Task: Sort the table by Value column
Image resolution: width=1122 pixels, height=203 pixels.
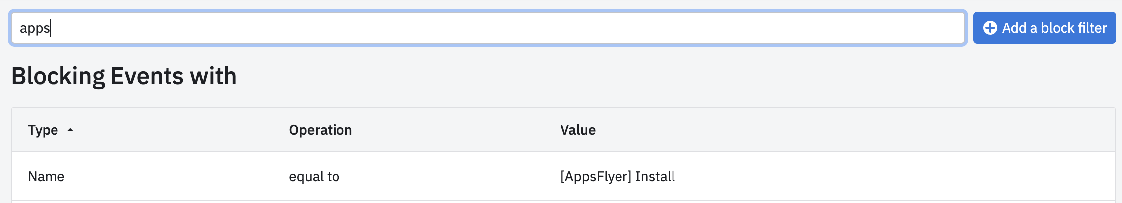Action: tap(578, 130)
